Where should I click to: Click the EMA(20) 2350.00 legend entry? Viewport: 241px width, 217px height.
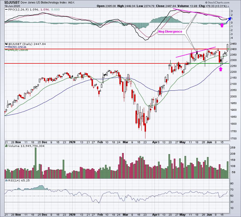[18, 50]
